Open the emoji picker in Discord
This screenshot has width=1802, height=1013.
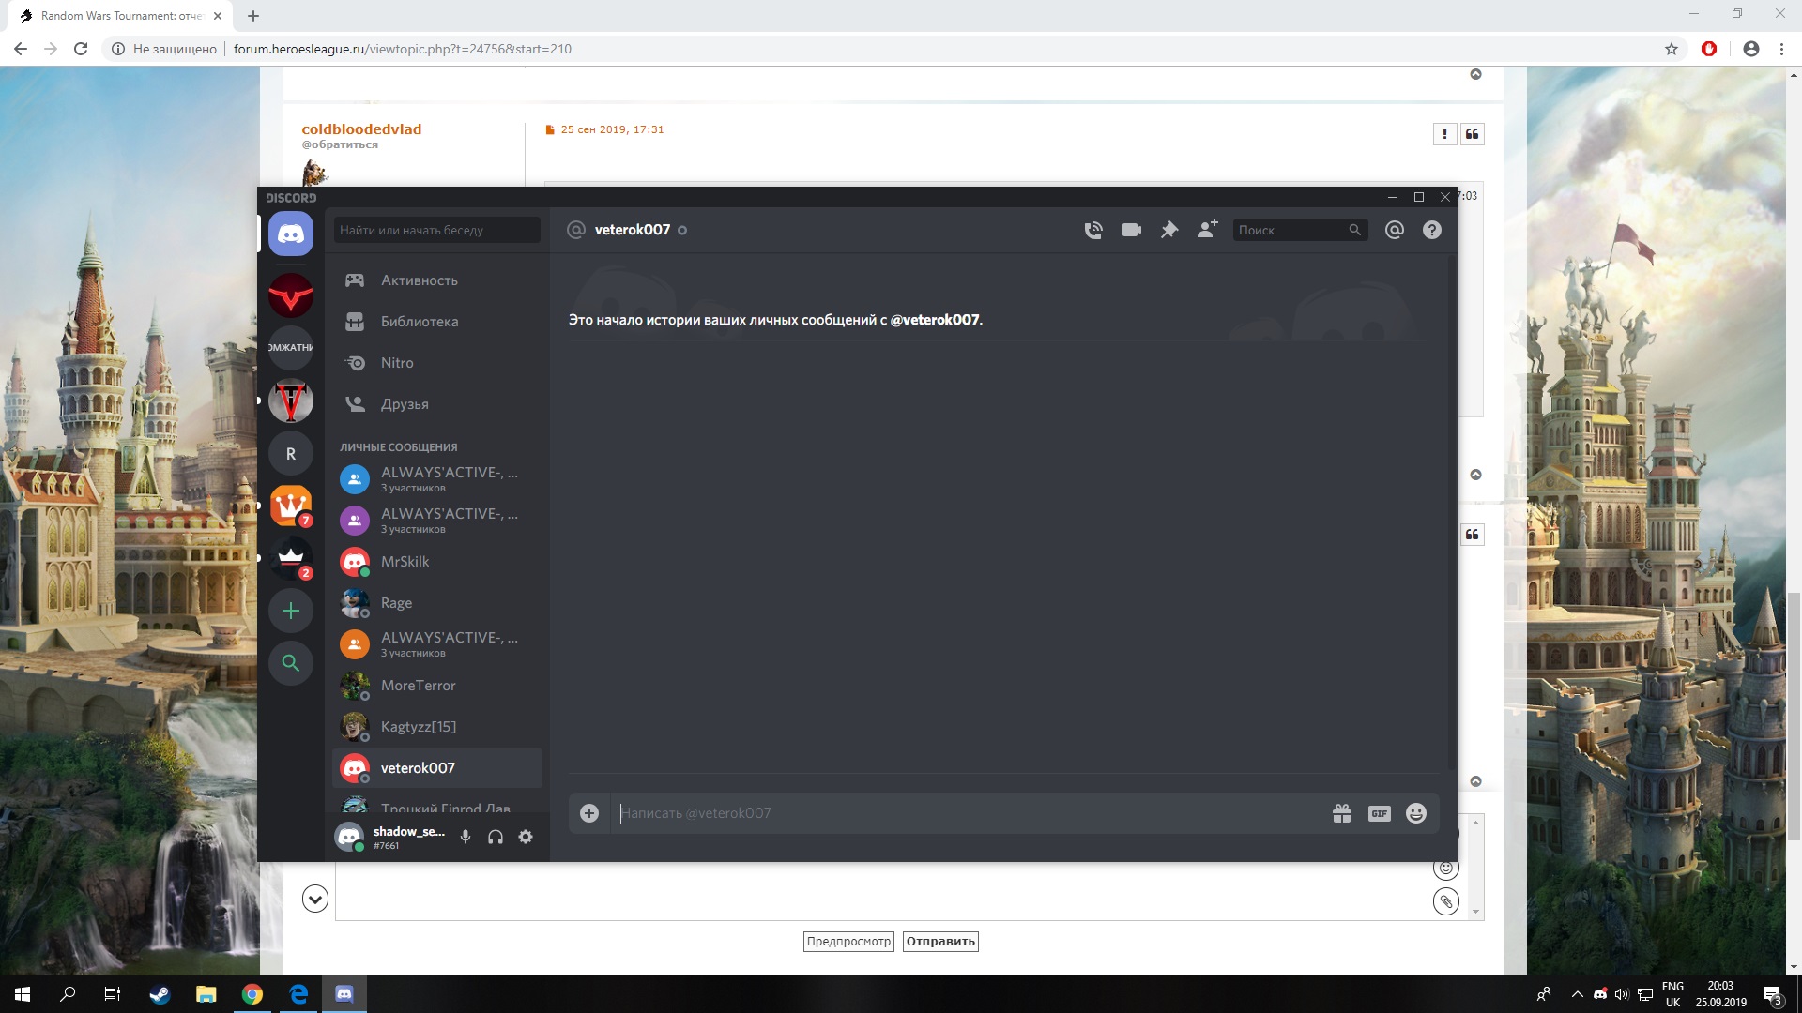[1416, 813]
